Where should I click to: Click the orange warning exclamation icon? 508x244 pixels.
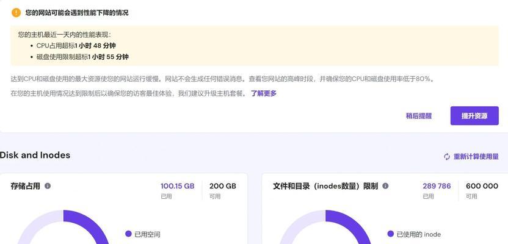[16, 13]
